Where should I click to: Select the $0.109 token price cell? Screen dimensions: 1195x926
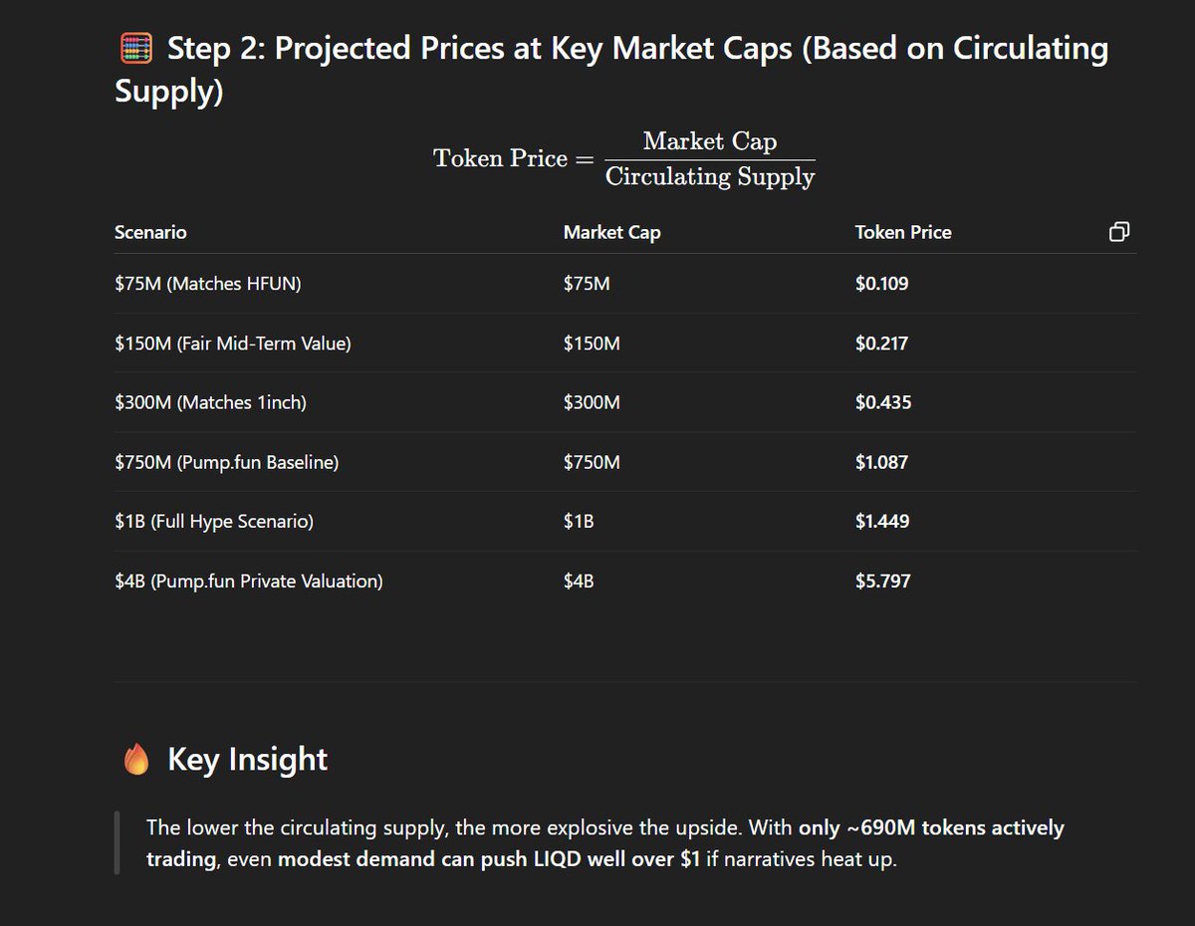pos(881,284)
